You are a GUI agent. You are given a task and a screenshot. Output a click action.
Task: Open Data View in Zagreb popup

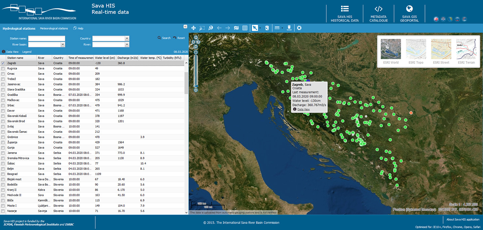tap(303, 109)
